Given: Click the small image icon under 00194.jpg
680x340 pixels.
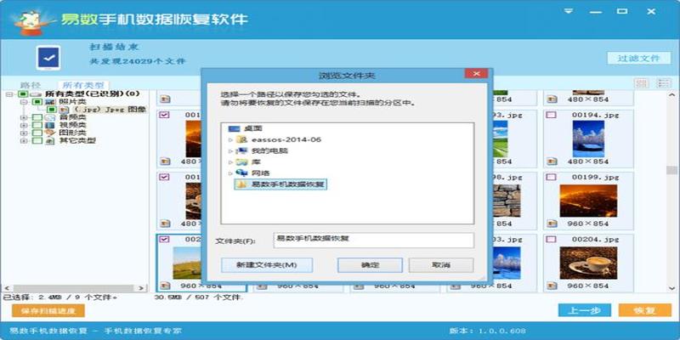Looking at the screenshot, I should coord(552,161).
